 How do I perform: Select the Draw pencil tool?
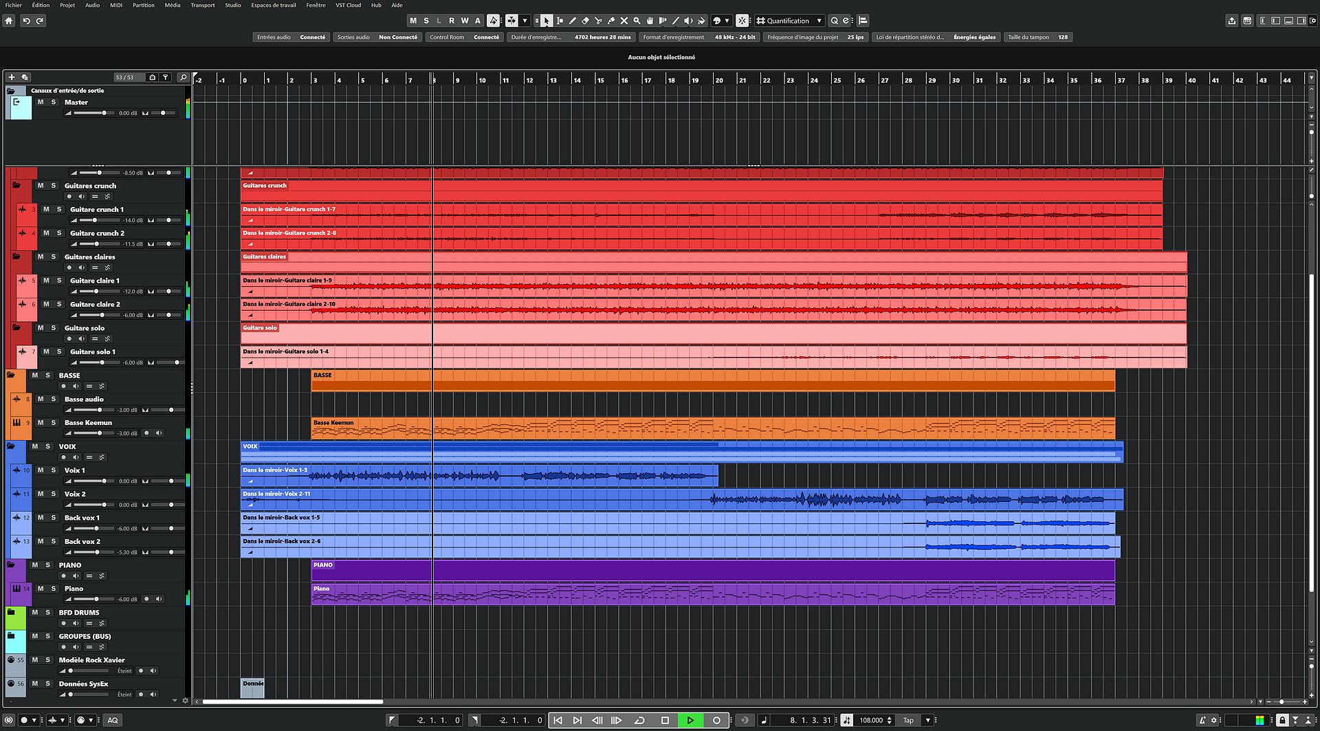[x=573, y=21]
